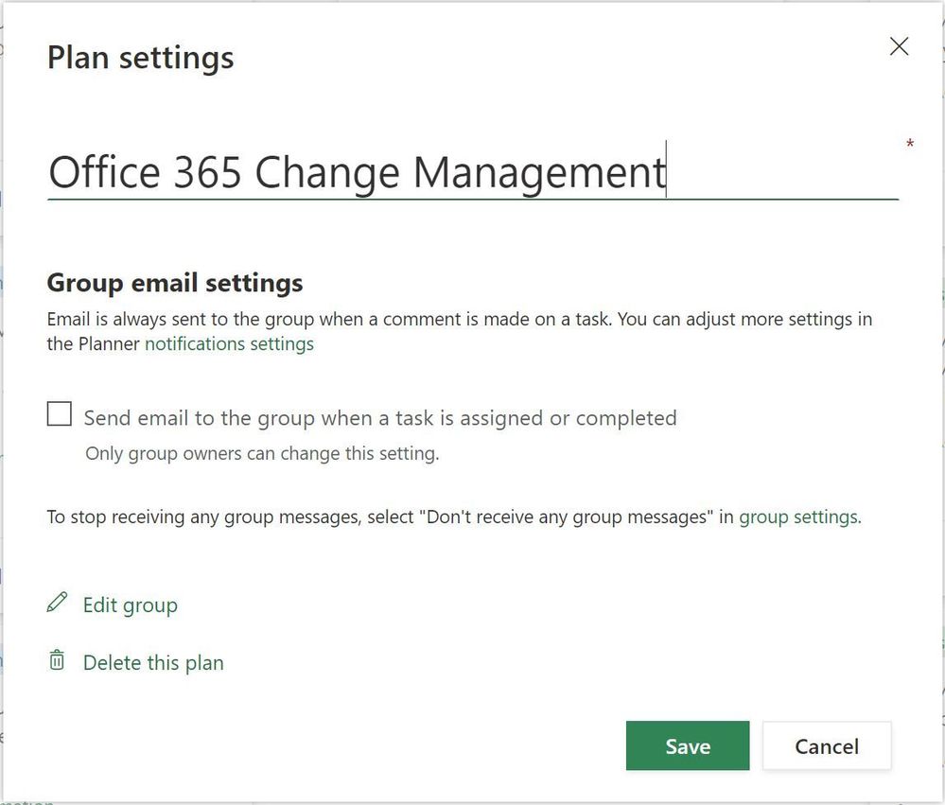
Task: Click 'Send email to the group' checkbox label
Action: pyautogui.click(x=380, y=418)
